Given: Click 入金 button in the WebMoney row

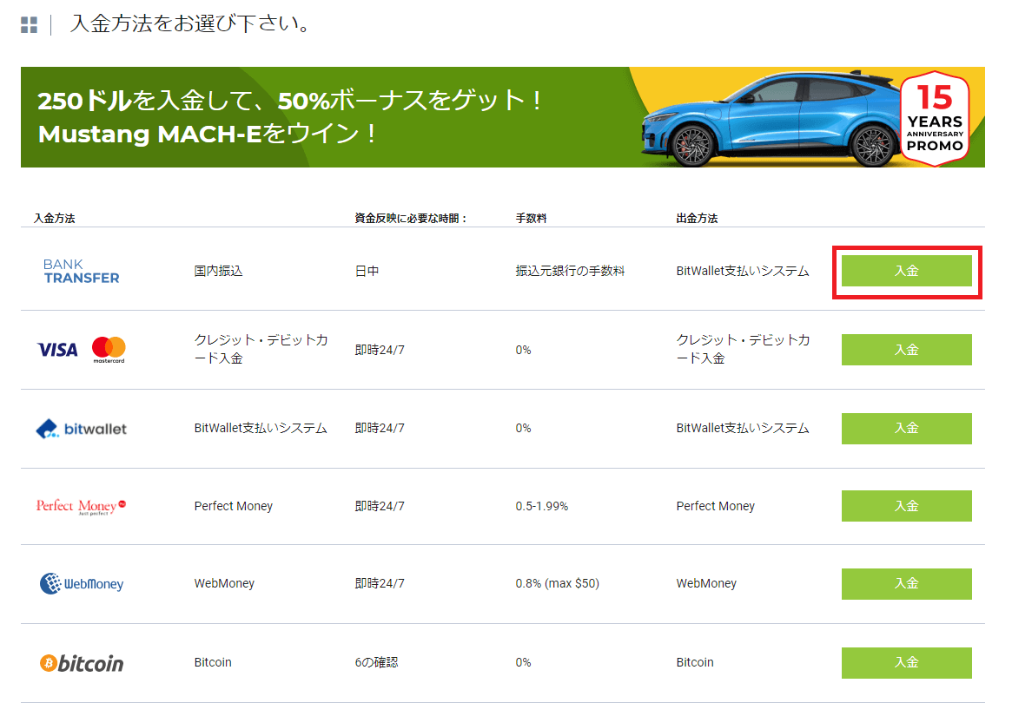Looking at the screenshot, I should [x=906, y=584].
